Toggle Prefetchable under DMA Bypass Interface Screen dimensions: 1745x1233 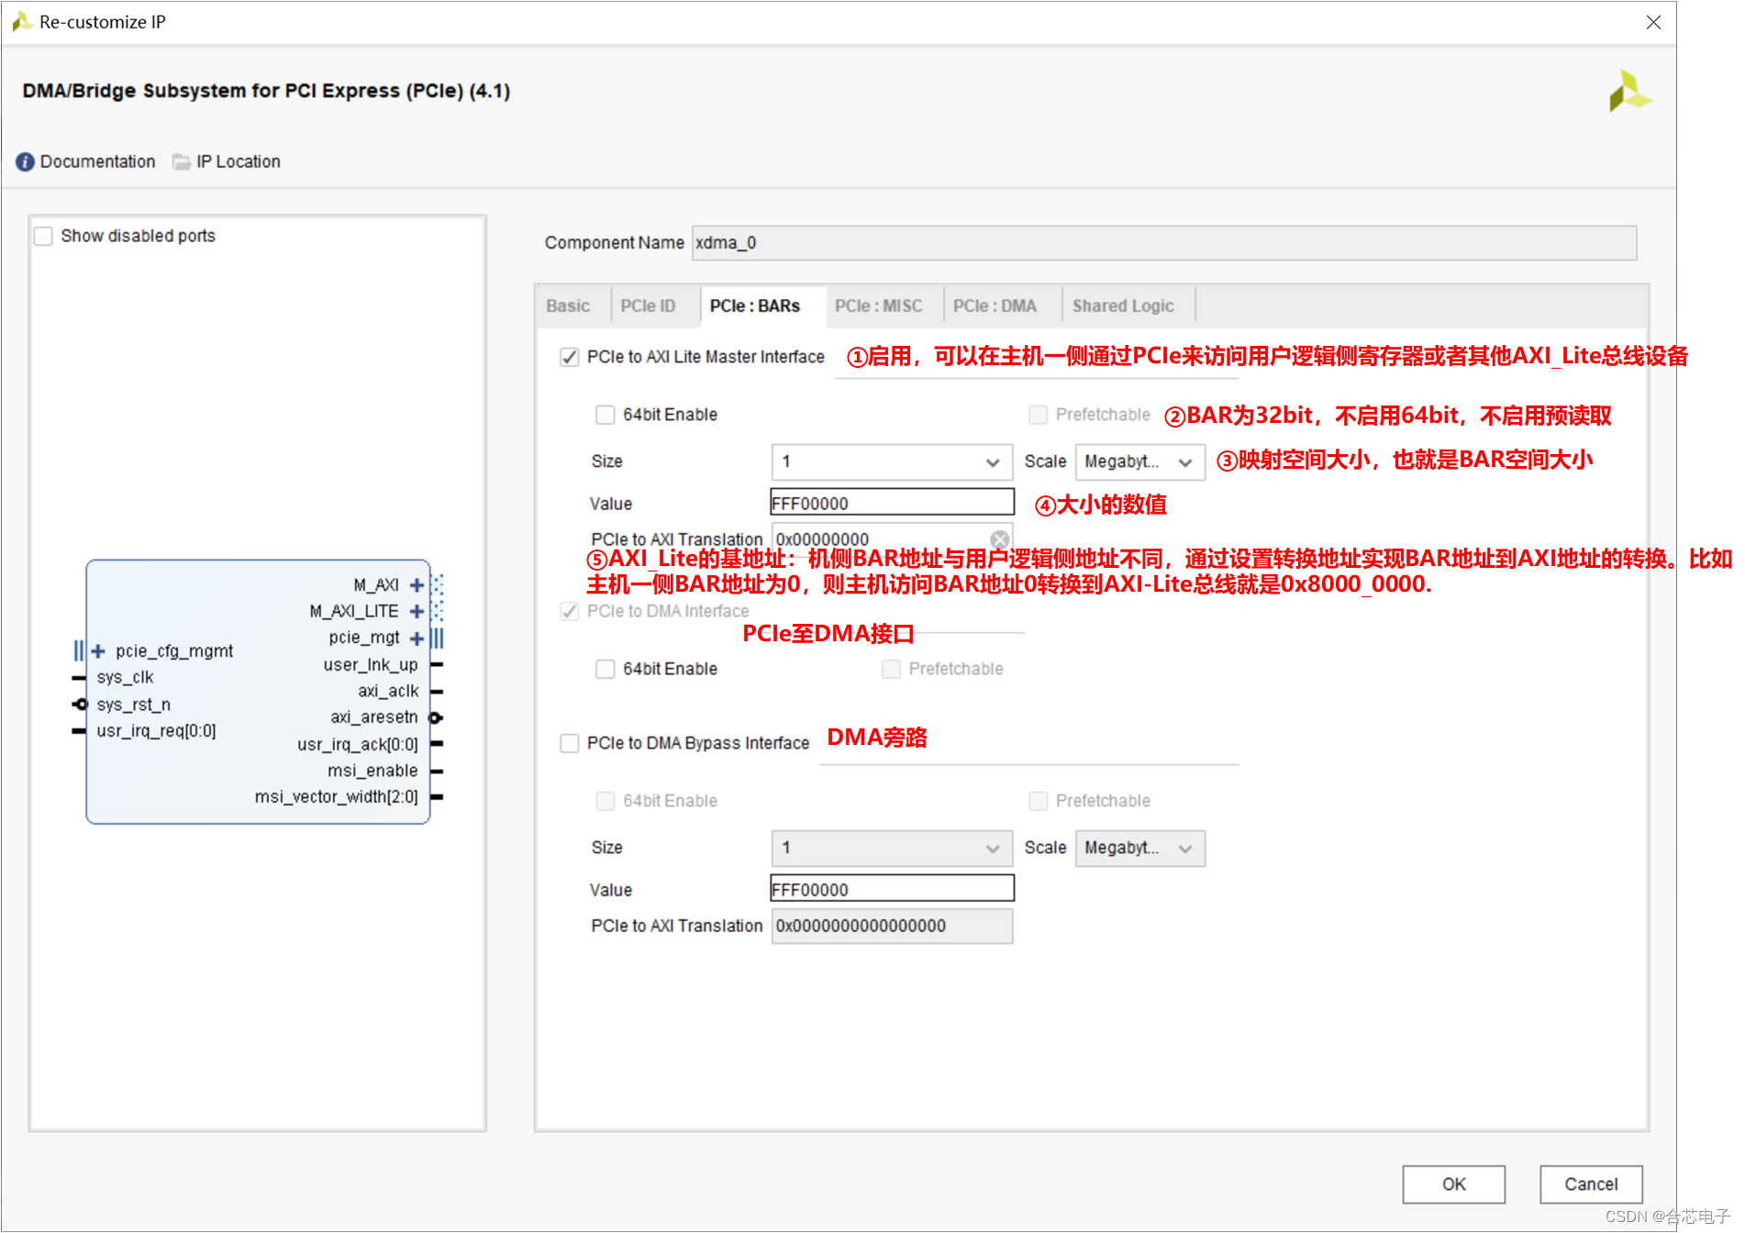tap(1038, 801)
